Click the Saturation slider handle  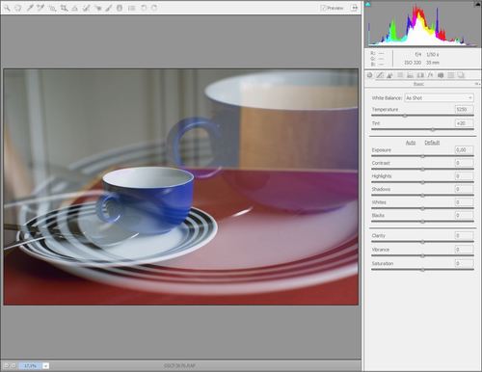[x=423, y=270]
